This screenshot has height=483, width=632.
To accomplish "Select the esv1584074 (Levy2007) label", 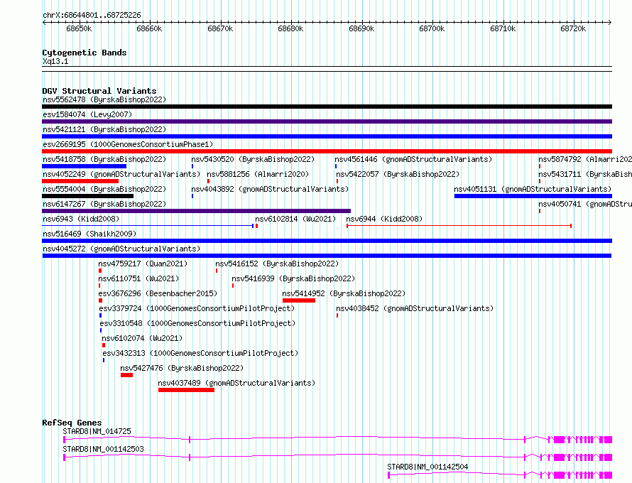I will [87, 114].
